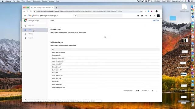This screenshot has height=109, width=195.
Task: Open Chrome's three-dot menu
Action: [160, 11]
